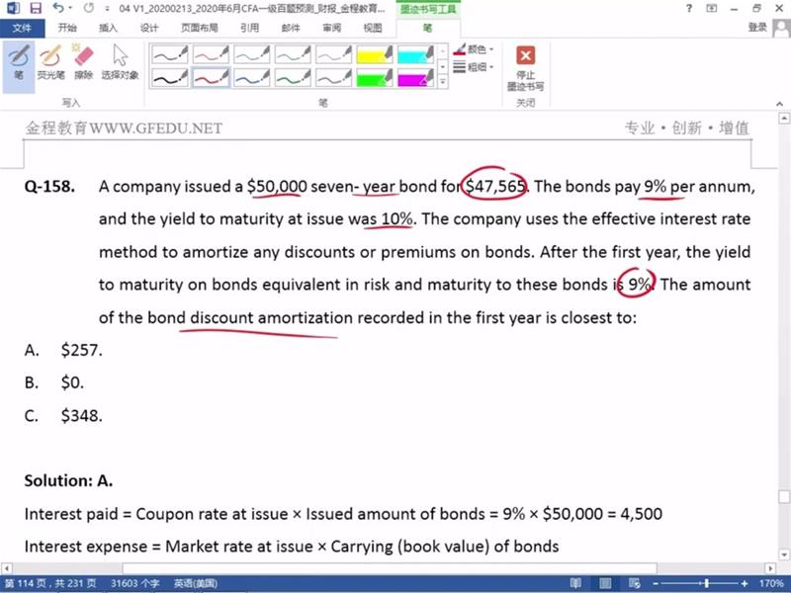This screenshot has height=593, width=791.
Task: Click the 登录 (Sign in) link
Action: pos(758,28)
